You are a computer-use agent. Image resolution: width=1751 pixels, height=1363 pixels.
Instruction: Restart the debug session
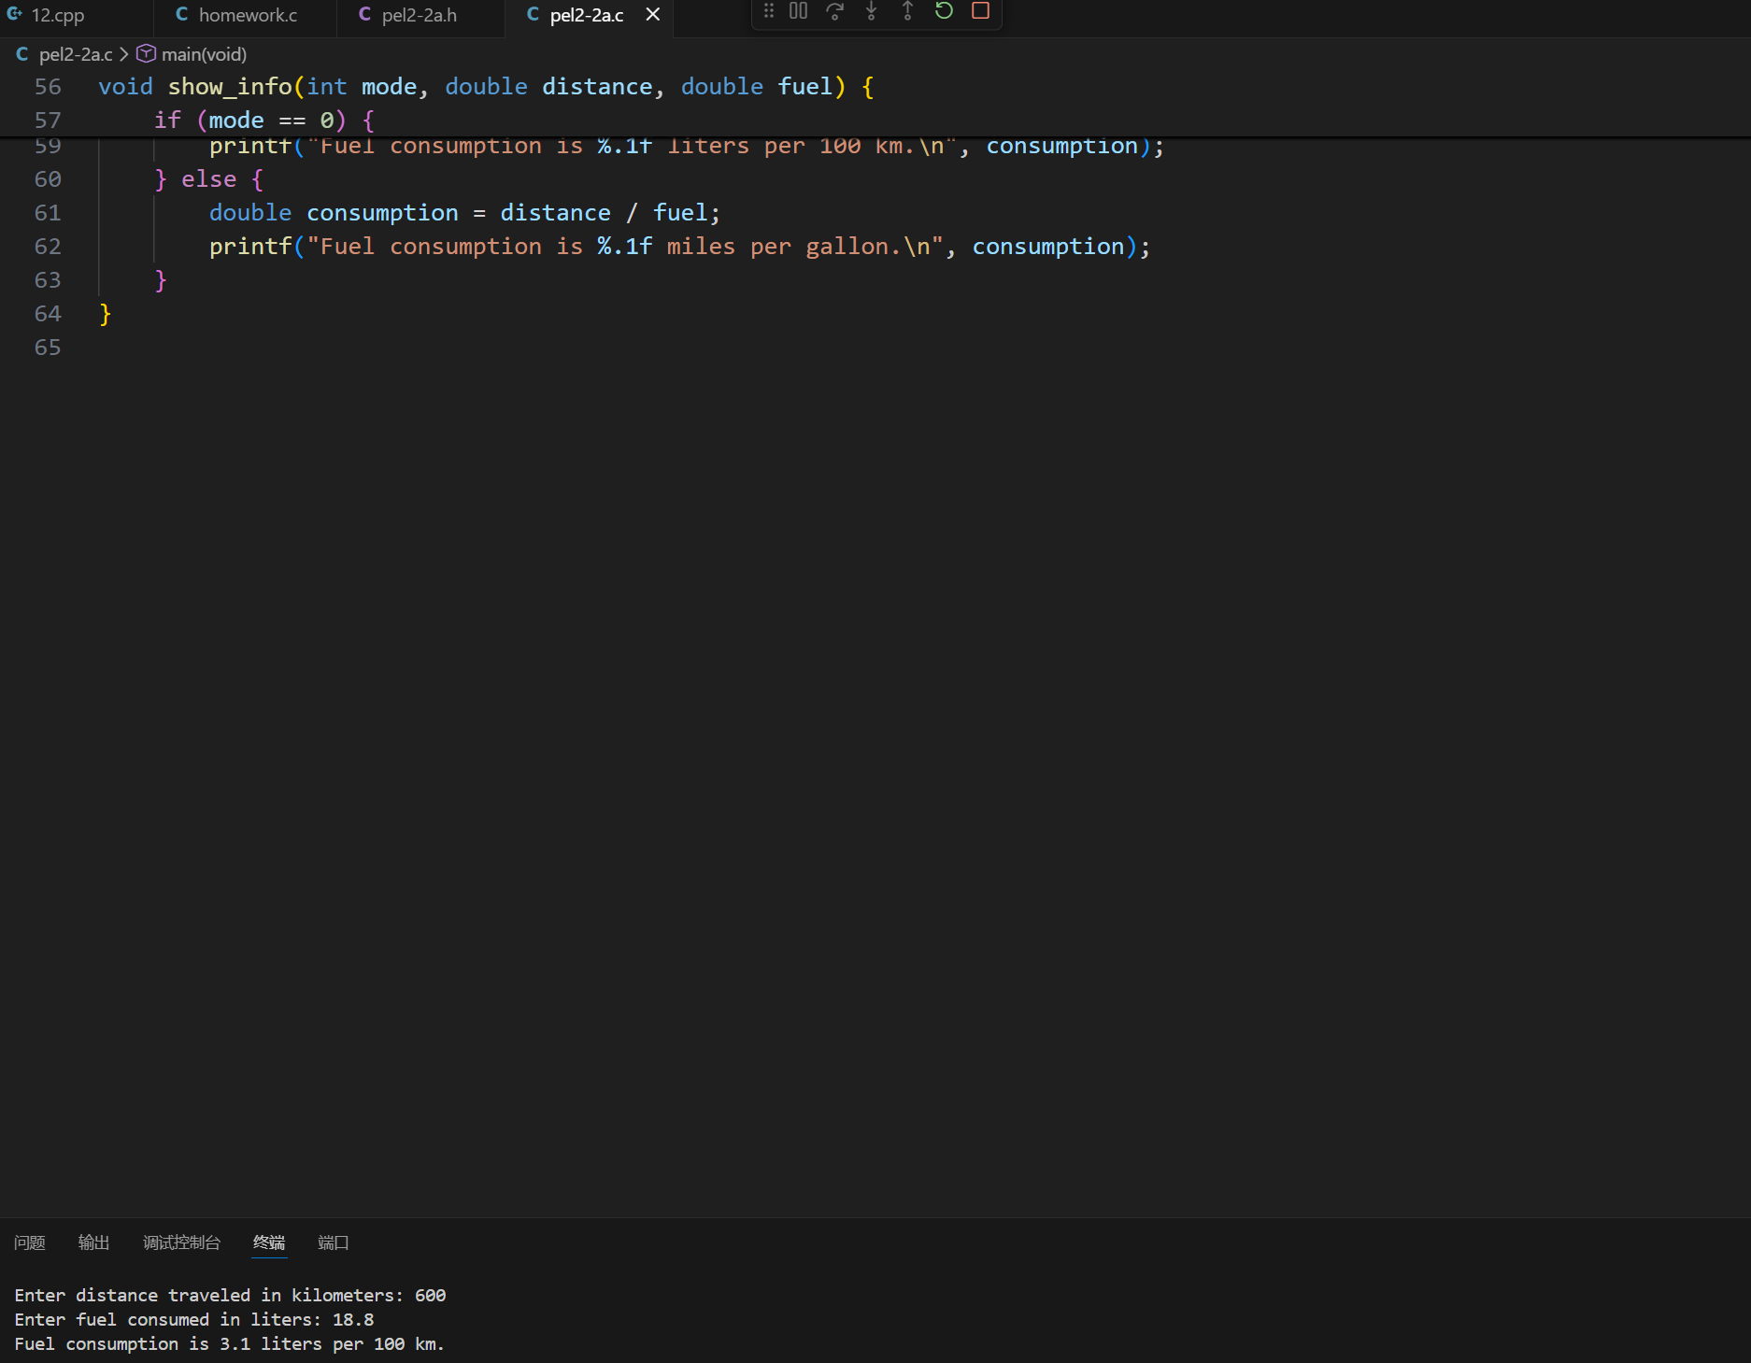pyautogui.click(x=944, y=11)
